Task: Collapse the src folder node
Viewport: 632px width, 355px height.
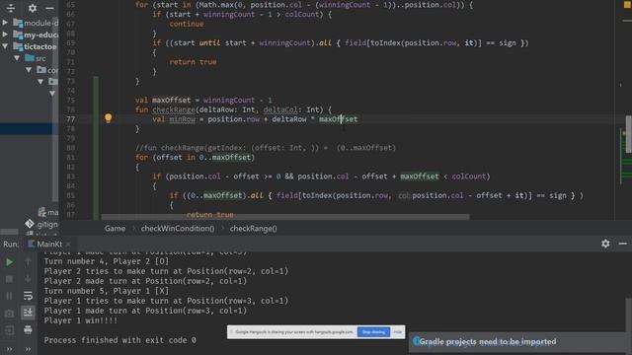Action: pos(17,58)
